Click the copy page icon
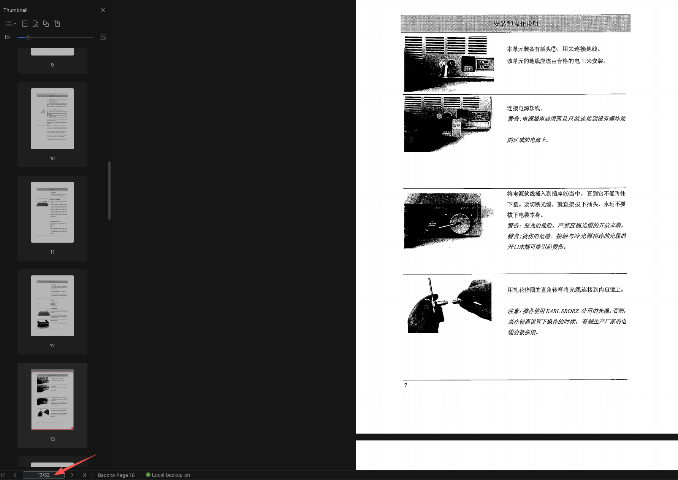The height and width of the screenshot is (480, 678). [x=46, y=23]
